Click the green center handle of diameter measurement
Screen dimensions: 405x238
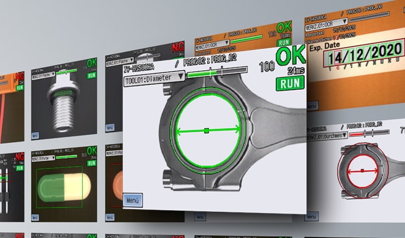[206, 130]
